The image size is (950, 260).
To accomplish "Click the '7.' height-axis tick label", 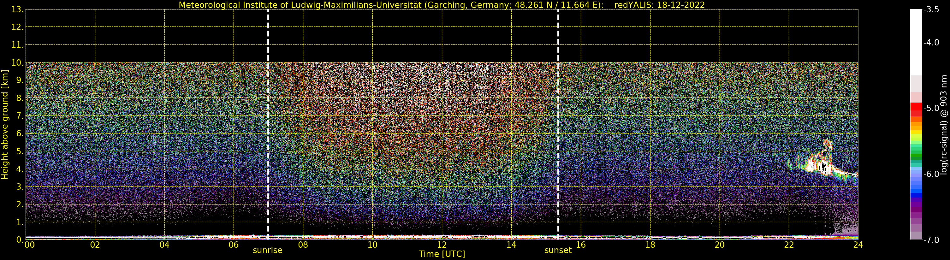I will pyautogui.click(x=20, y=116).
